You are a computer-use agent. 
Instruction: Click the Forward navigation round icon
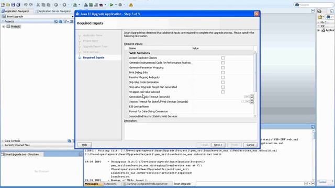[64, 5]
